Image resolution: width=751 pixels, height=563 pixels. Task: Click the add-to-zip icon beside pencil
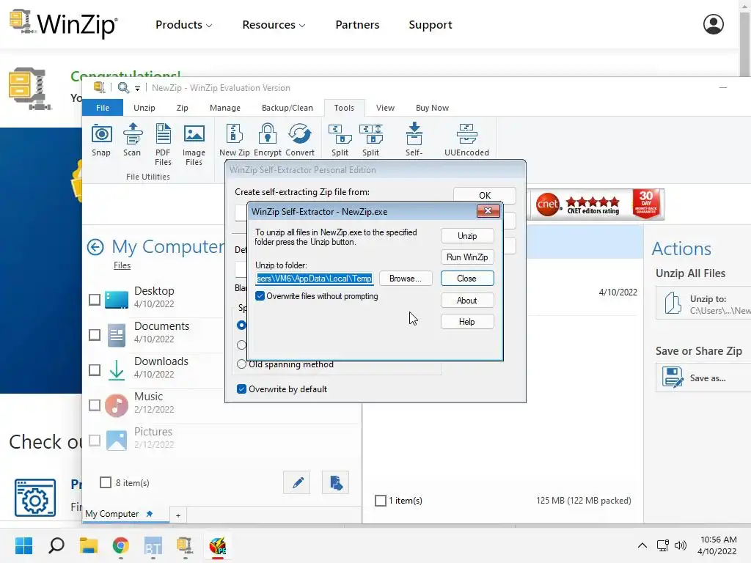point(335,482)
